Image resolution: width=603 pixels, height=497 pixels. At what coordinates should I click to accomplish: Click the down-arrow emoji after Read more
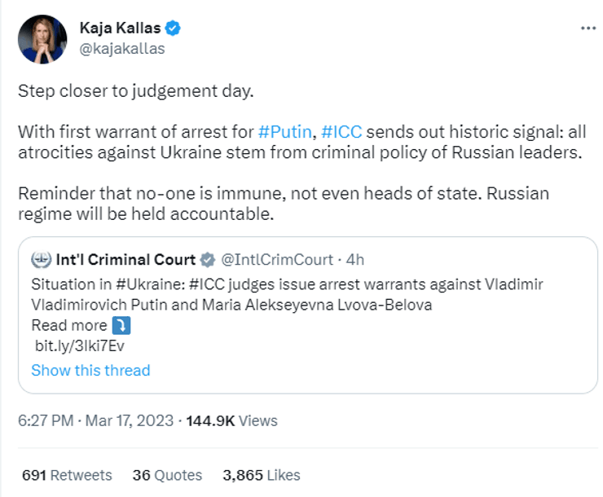pos(121,326)
